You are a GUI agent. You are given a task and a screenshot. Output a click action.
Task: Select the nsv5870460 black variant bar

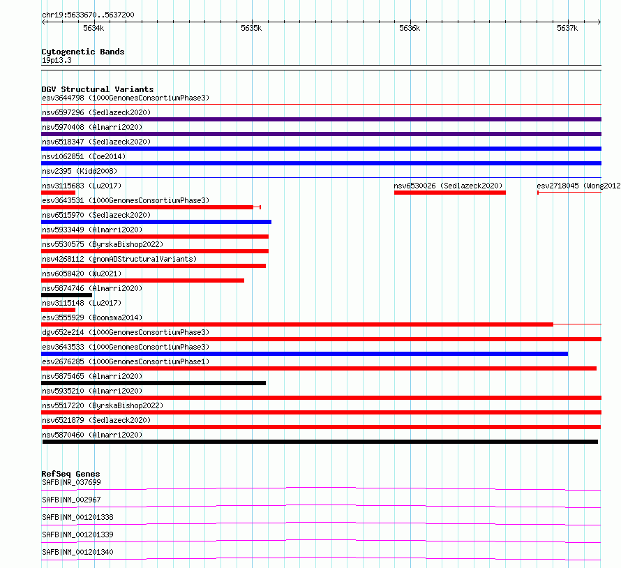[x=320, y=442]
